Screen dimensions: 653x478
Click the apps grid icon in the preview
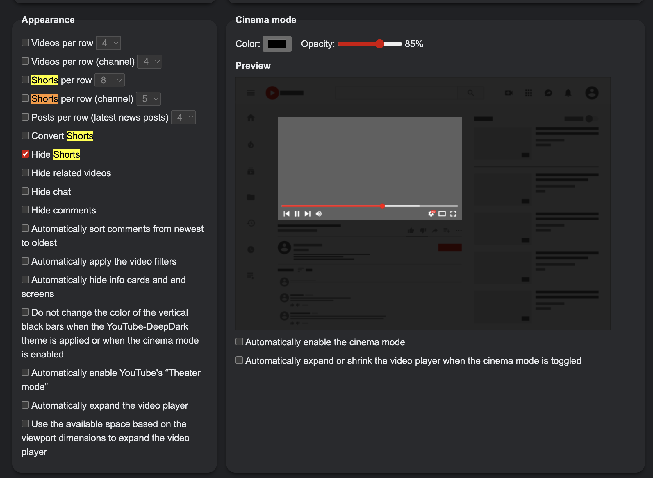point(529,93)
